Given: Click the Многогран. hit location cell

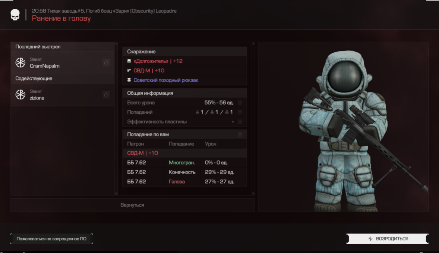Looking at the screenshot, I should coord(182,162).
